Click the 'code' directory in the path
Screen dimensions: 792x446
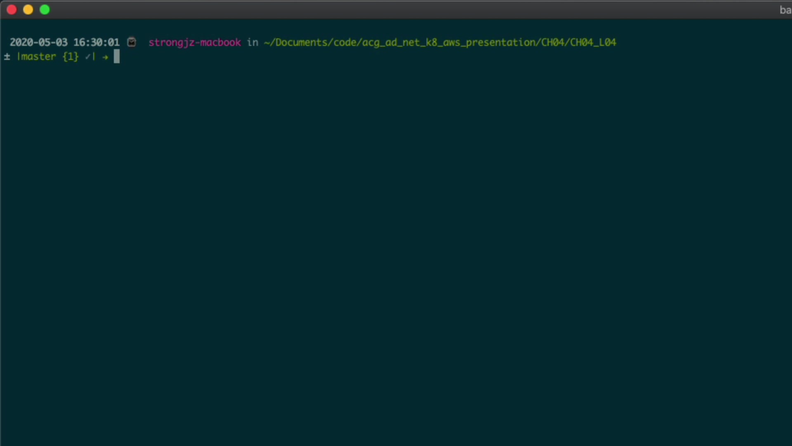click(345, 42)
